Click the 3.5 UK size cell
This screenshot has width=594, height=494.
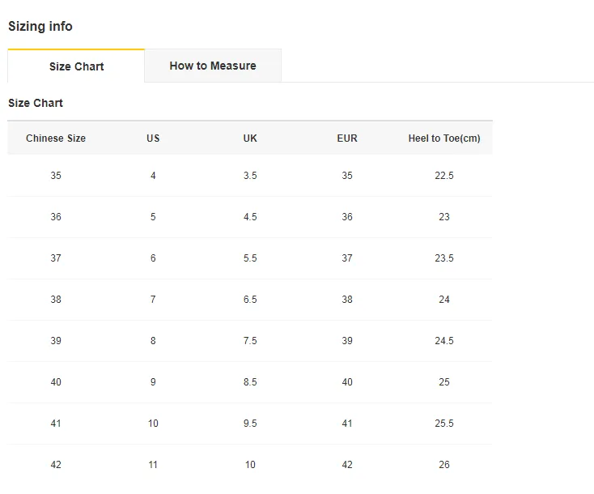tap(250, 176)
